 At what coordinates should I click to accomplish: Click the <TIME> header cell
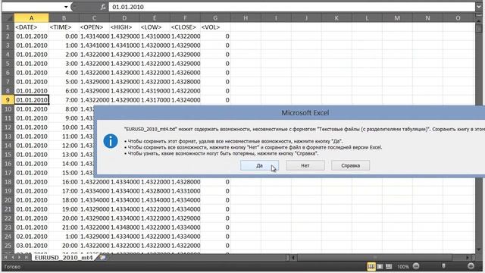(64, 27)
